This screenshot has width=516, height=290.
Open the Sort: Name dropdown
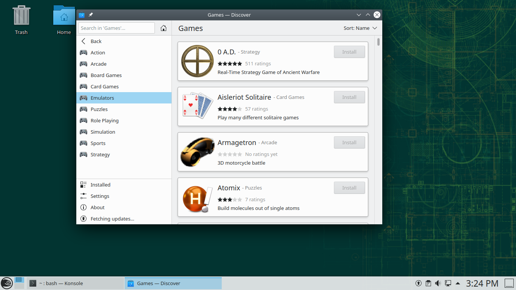(x=360, y=28)
